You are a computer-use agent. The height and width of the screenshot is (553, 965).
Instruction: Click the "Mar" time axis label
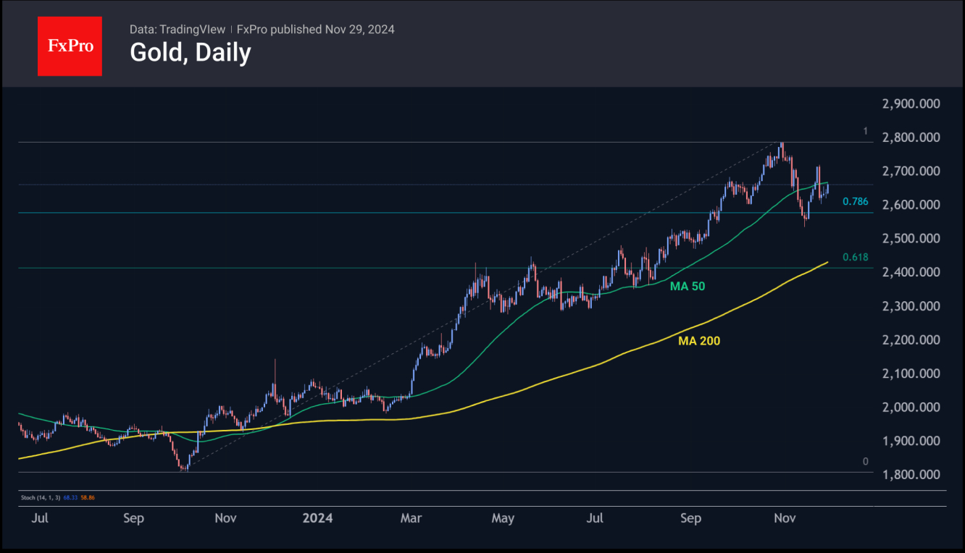pos(411,518)
